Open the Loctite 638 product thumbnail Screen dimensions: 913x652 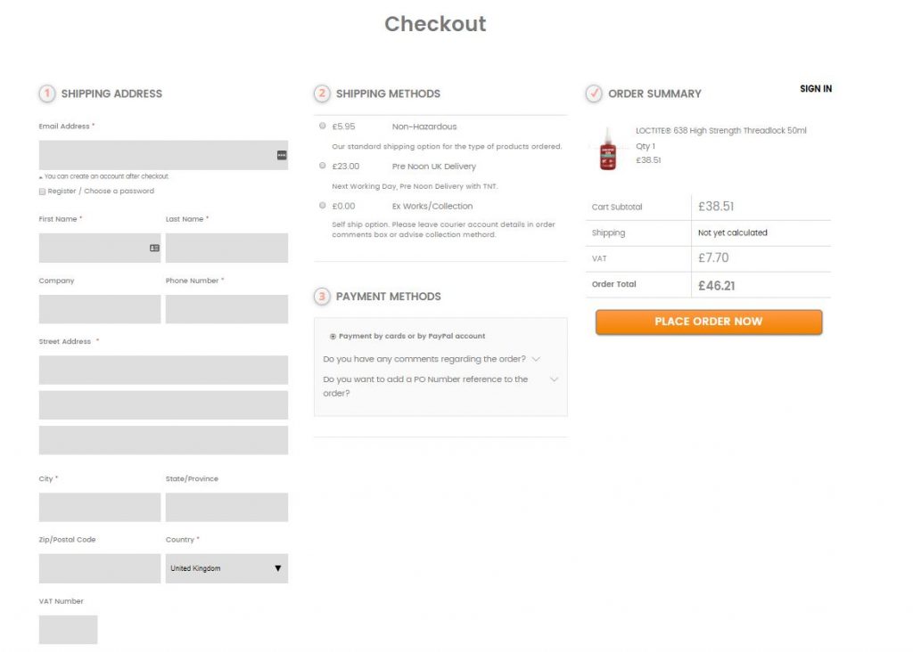click(608, 149)
